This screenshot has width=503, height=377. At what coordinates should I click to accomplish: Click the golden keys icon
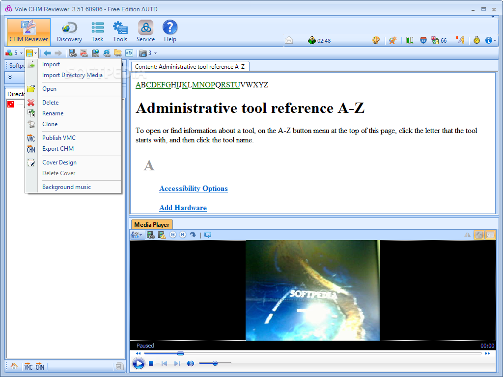pos(461,40)
